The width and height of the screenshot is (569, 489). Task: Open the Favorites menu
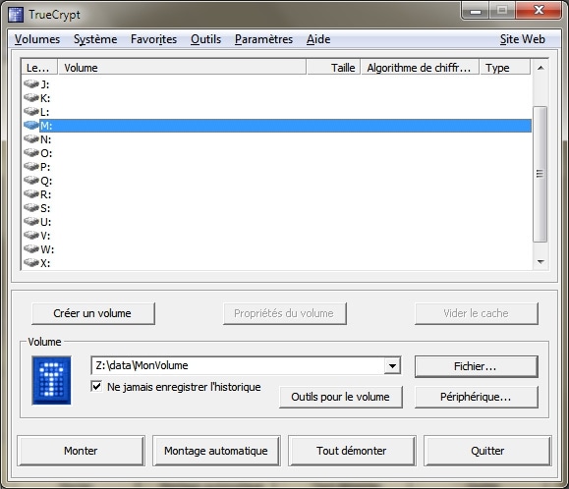coord(154,39)
